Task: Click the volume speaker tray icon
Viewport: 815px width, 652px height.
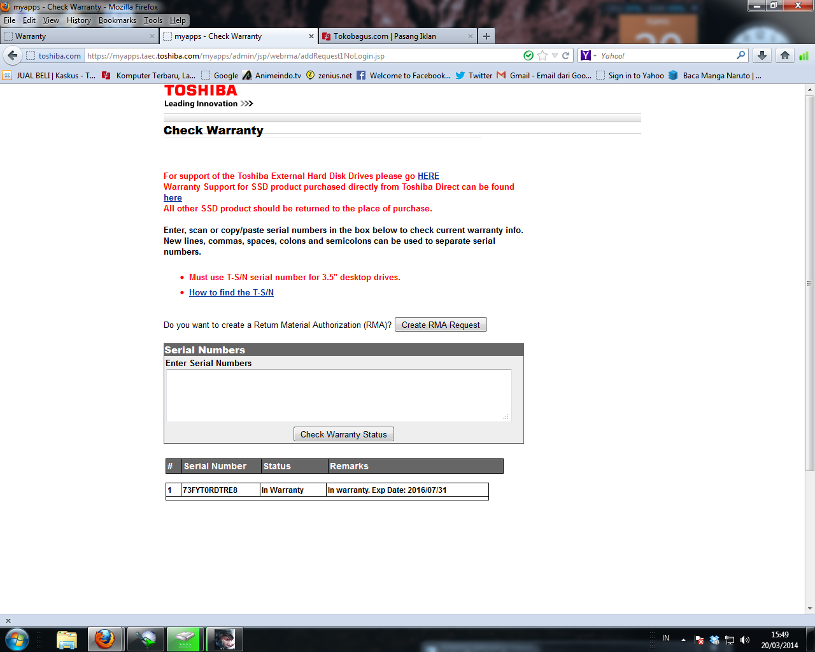Action: [x=745, y=639]
